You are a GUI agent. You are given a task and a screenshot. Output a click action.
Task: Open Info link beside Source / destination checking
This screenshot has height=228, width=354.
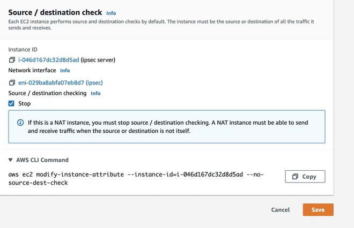95,93
